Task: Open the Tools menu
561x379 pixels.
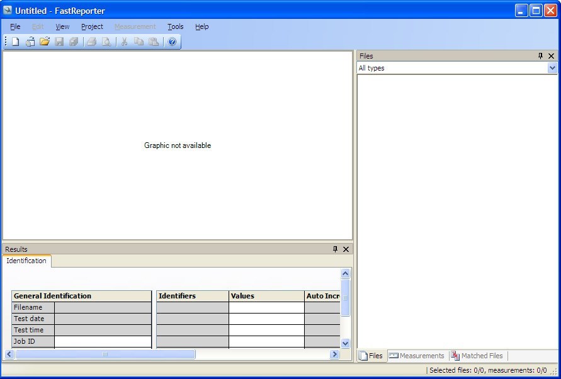Action: point(175,26)
